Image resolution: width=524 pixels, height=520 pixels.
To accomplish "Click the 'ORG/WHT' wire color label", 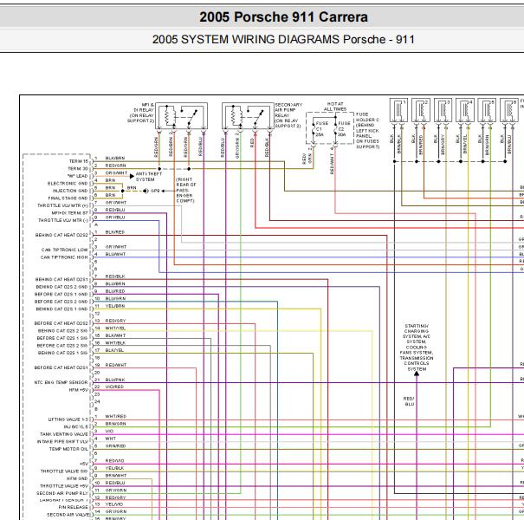I will pyautogui.click(x=116, y=172).
